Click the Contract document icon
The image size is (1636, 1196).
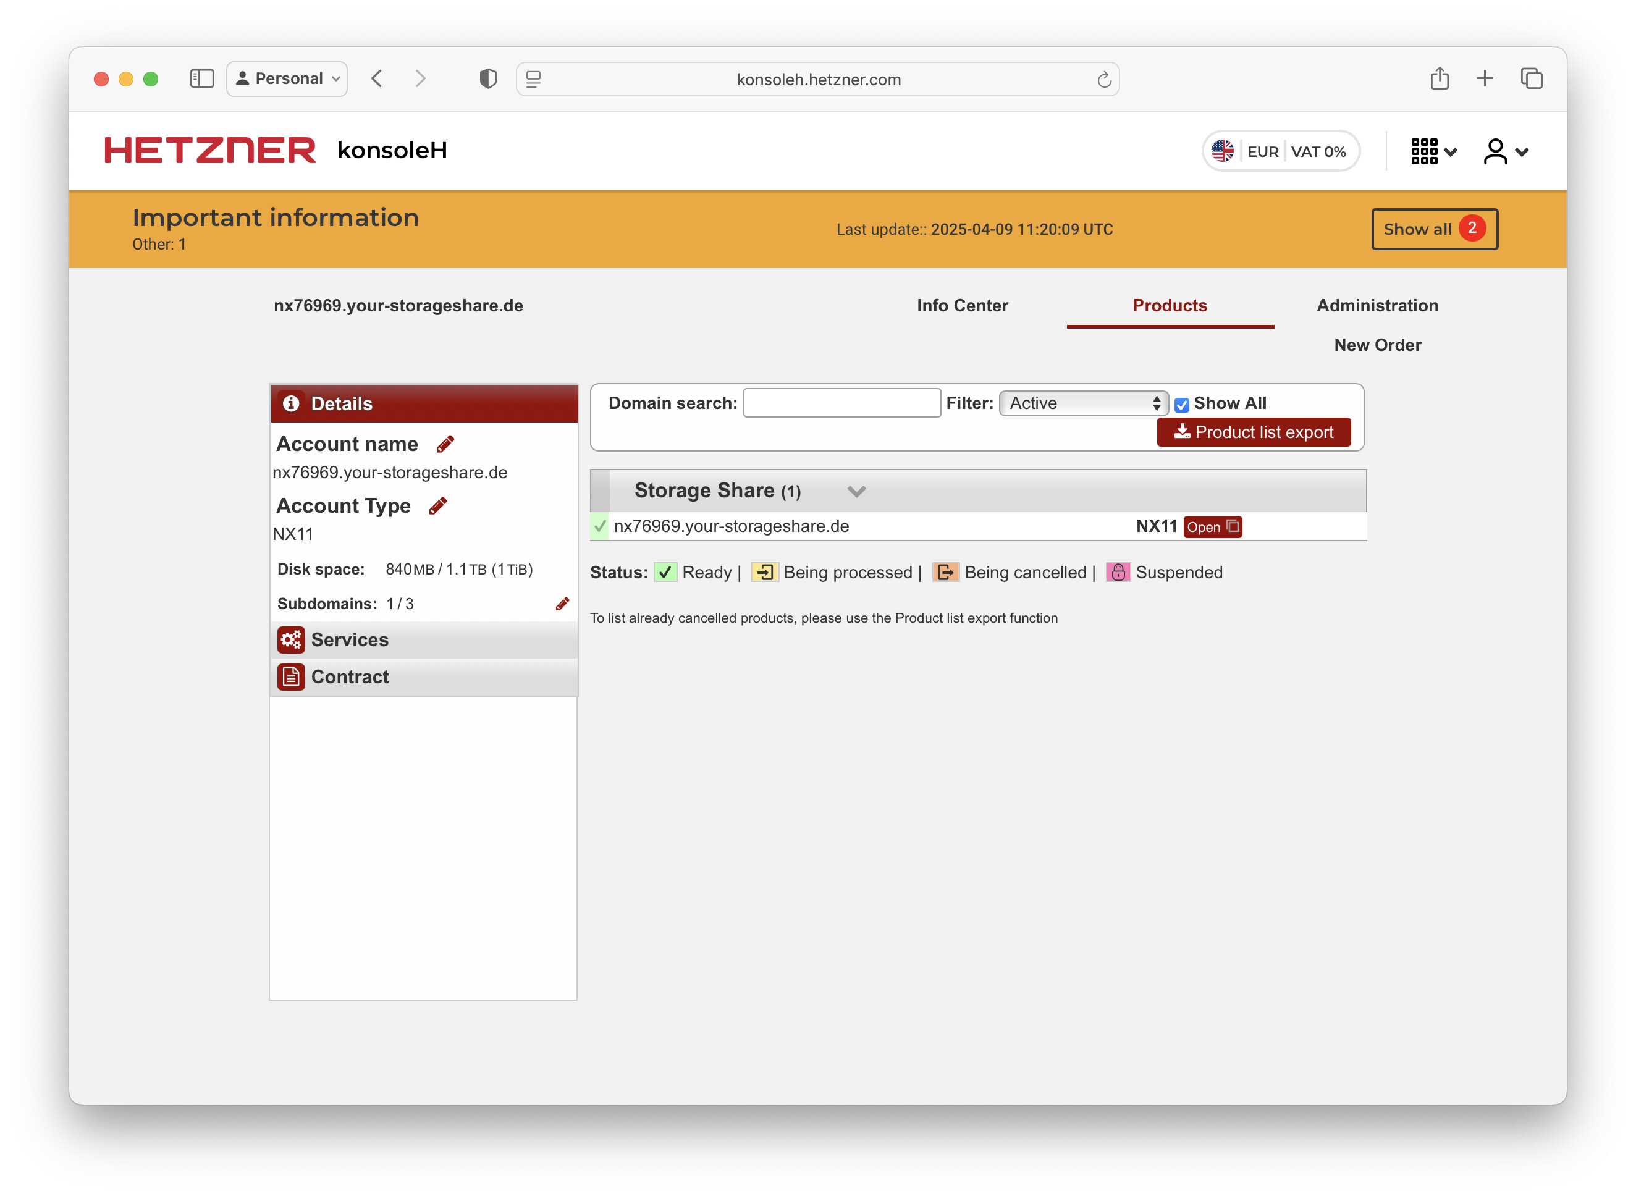(x=291, y=677)
